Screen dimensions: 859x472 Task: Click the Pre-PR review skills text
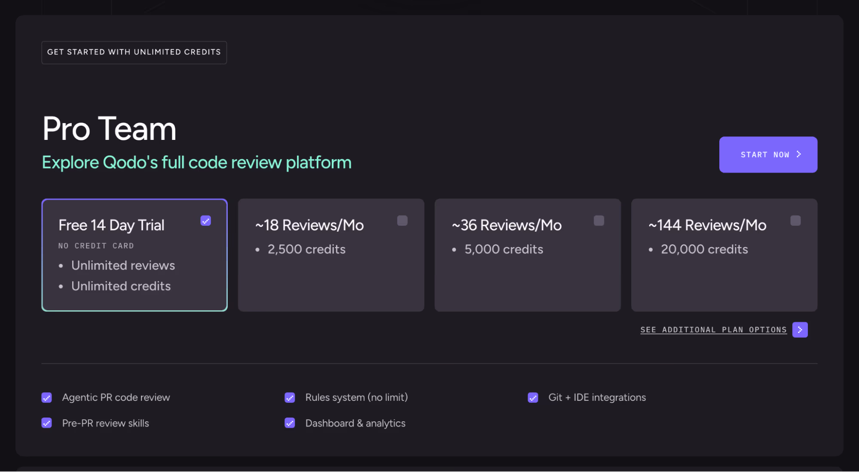(105, 423)
